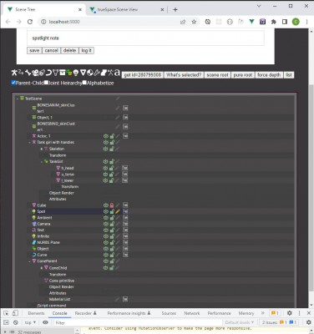Enable the Joint Heirarchy checkbox

click(46, 83)
